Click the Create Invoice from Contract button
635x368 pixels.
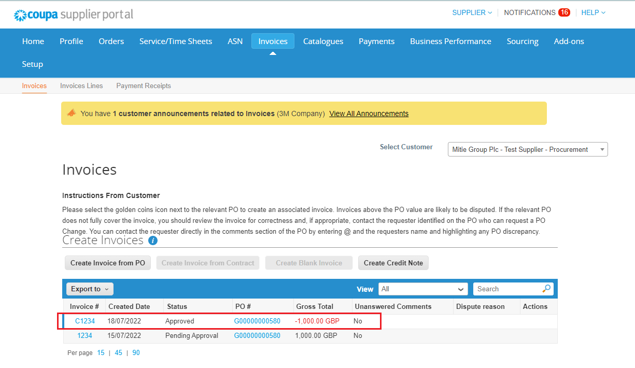pos(208,263)
